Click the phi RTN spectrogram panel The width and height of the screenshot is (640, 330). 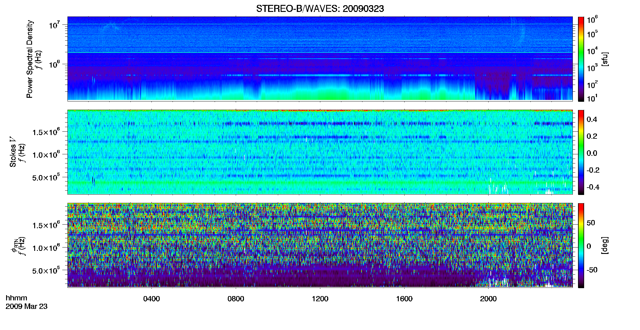pyautogui.click(x=320, y=245)
